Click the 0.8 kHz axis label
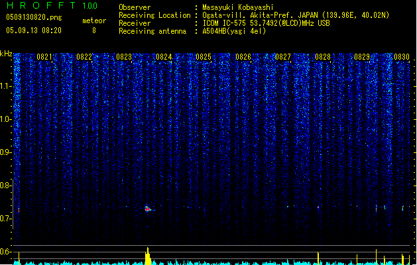 pos(5,185)
